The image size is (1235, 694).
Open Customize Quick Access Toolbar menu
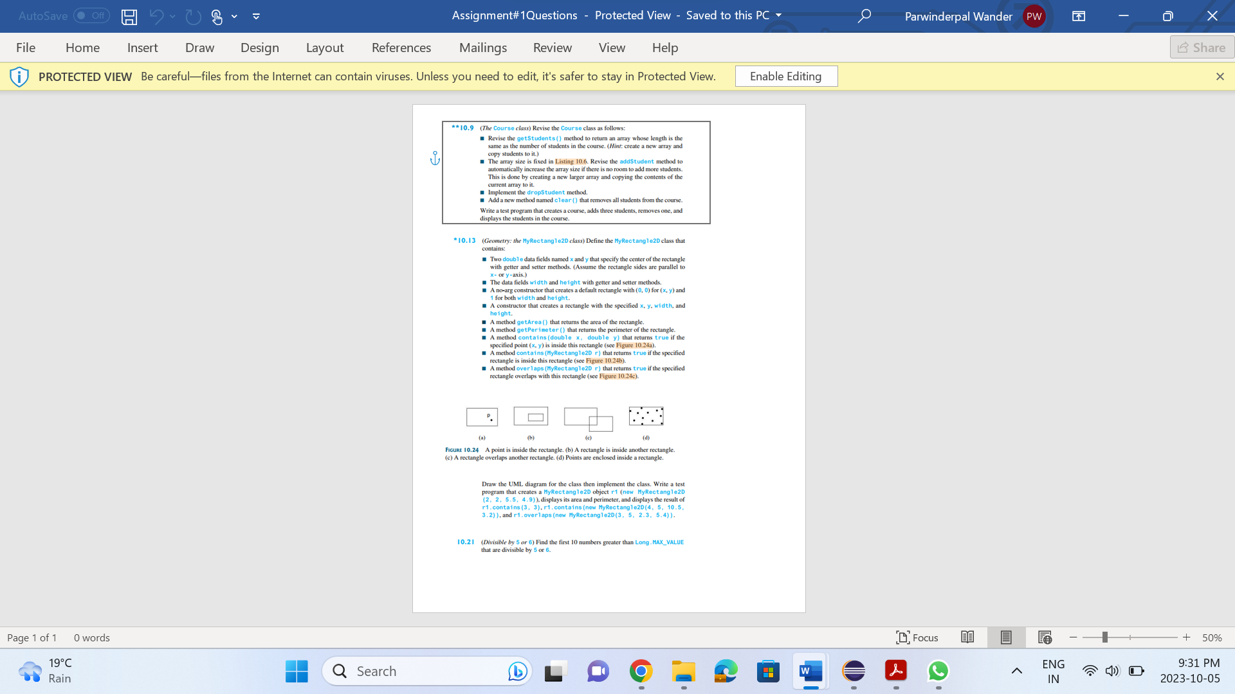point(255,16)
